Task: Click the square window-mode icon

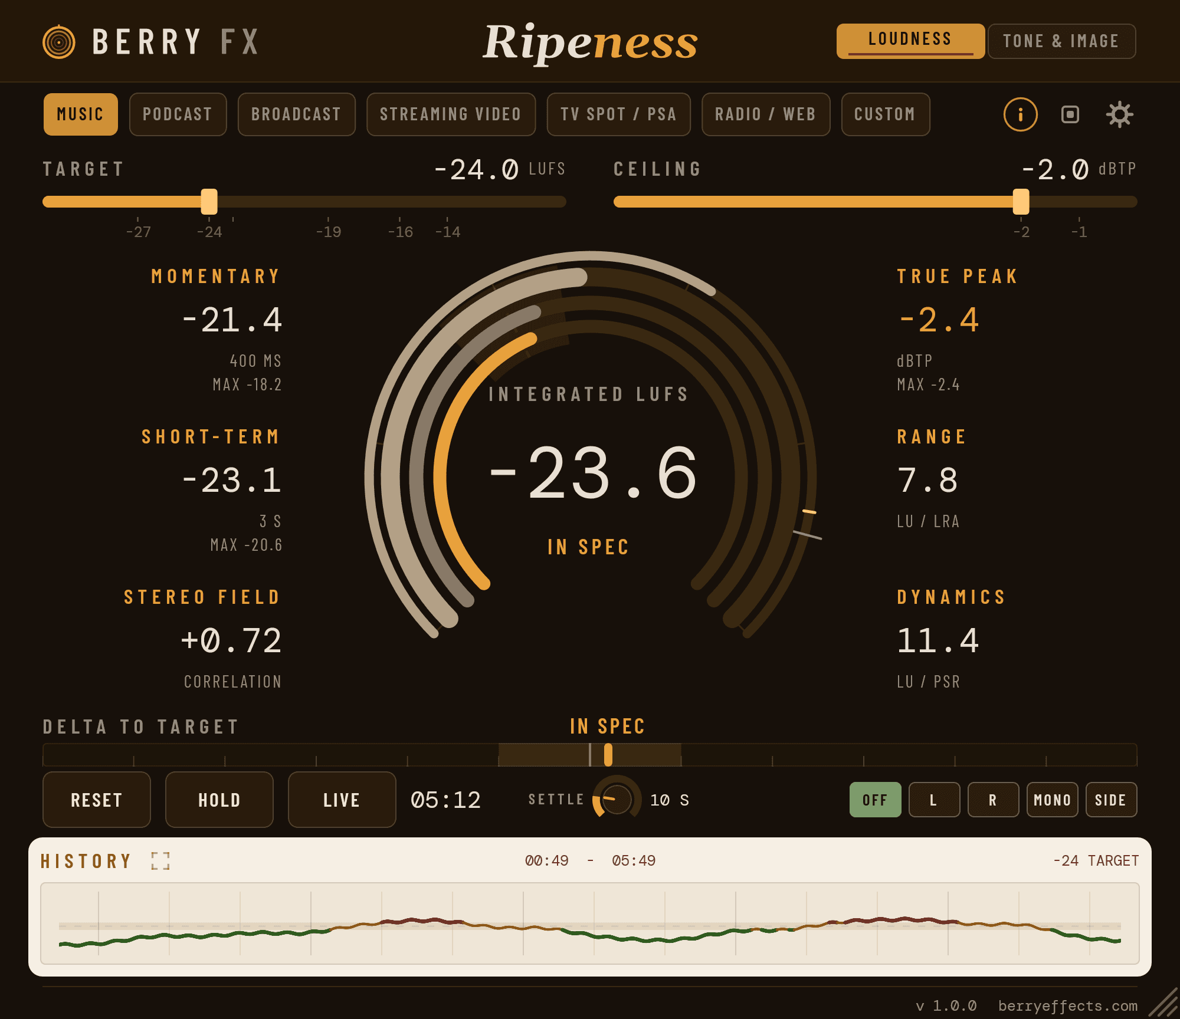Action: click(1070, 114)
